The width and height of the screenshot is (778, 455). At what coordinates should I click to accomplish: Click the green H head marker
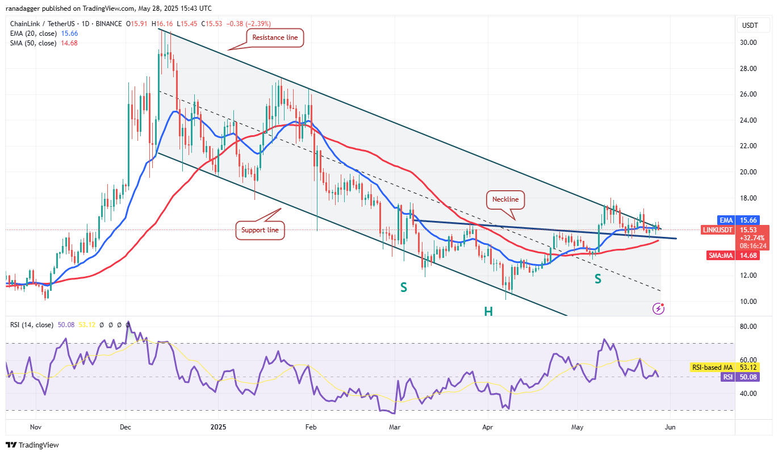click(x=488, y=311)
